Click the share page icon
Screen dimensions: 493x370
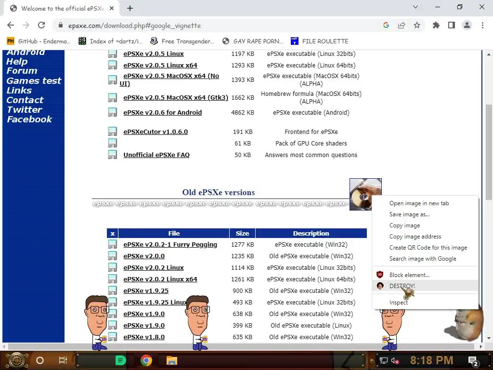[402, 25]
